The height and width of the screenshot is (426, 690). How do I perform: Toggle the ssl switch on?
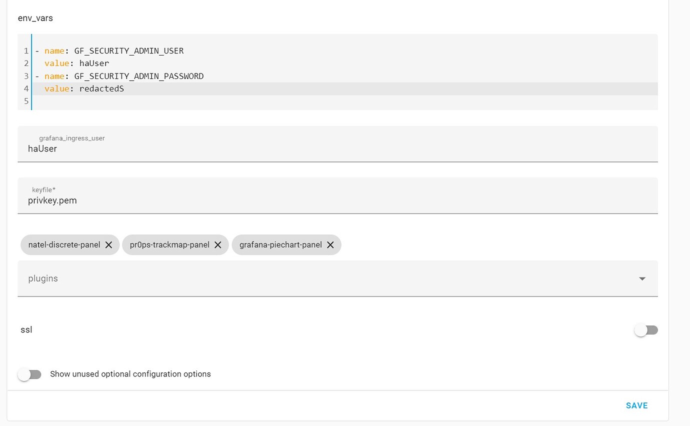point(646,330)
